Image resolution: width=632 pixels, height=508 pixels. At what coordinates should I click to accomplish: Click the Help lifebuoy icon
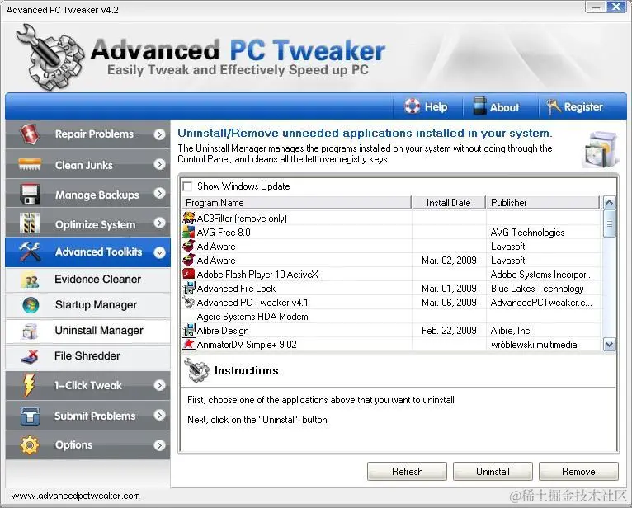(412, 106)
